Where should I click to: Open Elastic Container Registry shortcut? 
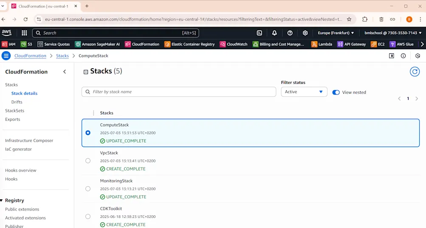(189, 44)
